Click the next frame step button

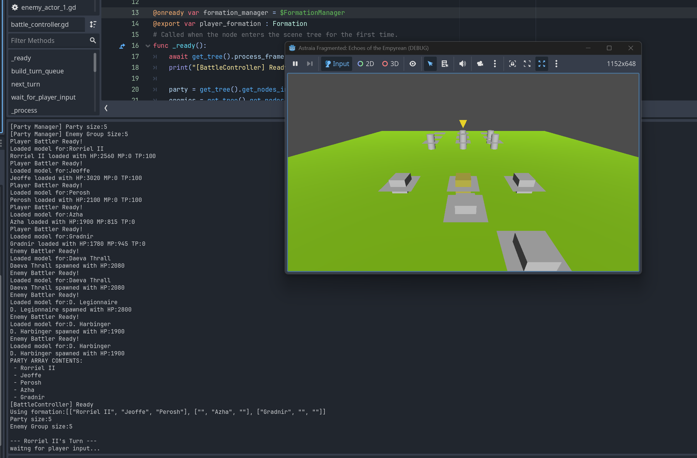pos(310,64)
